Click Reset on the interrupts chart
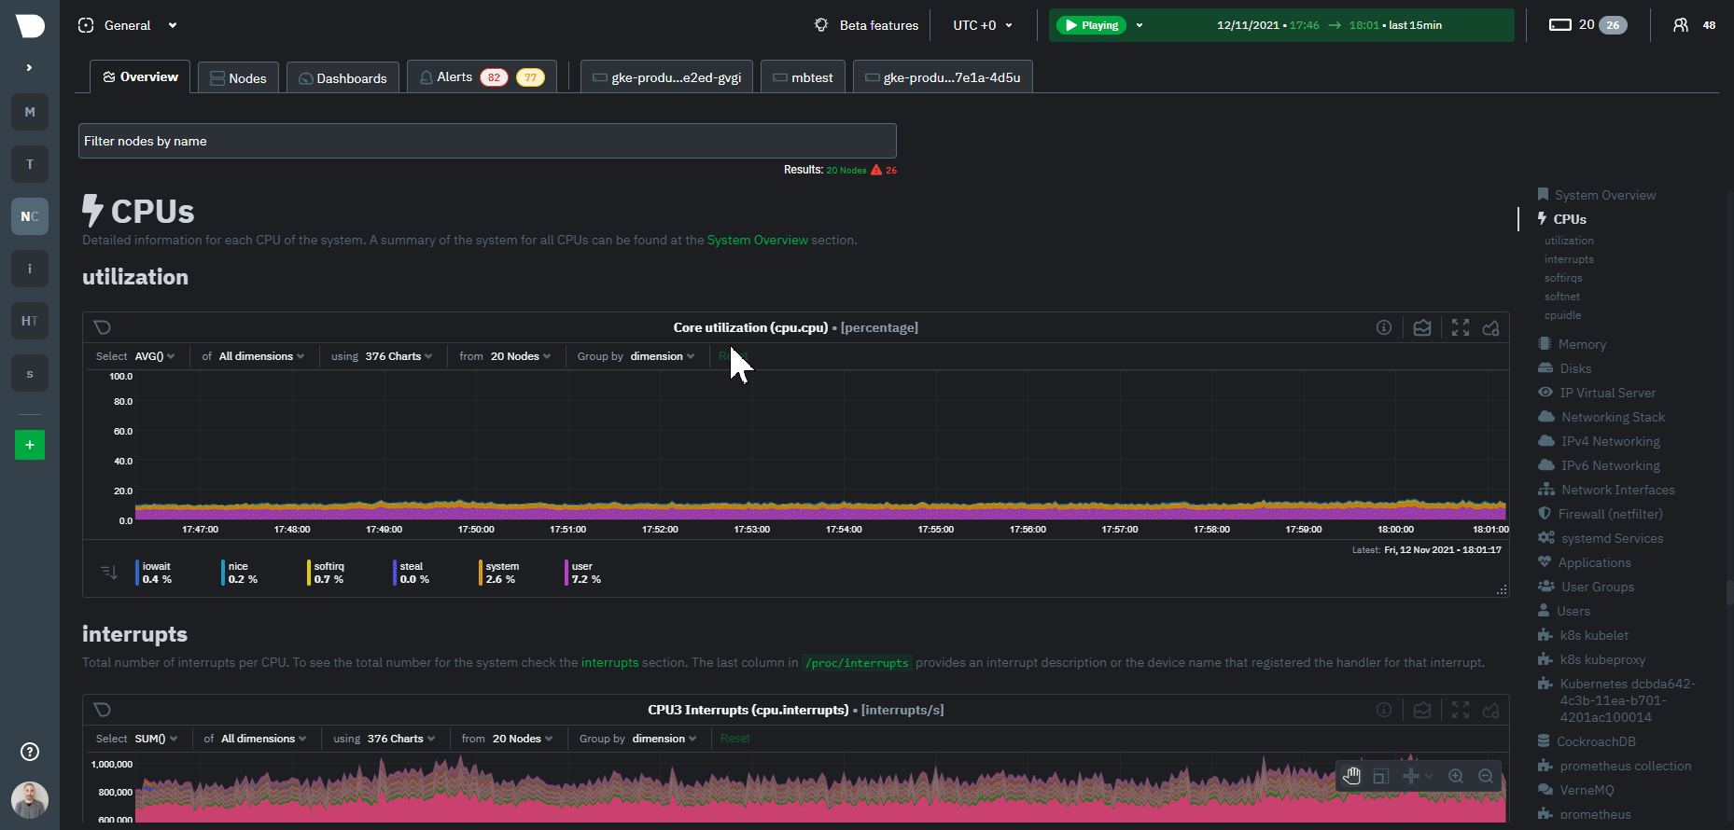This screenshot has width=1734, height=830. coord(734,739)
